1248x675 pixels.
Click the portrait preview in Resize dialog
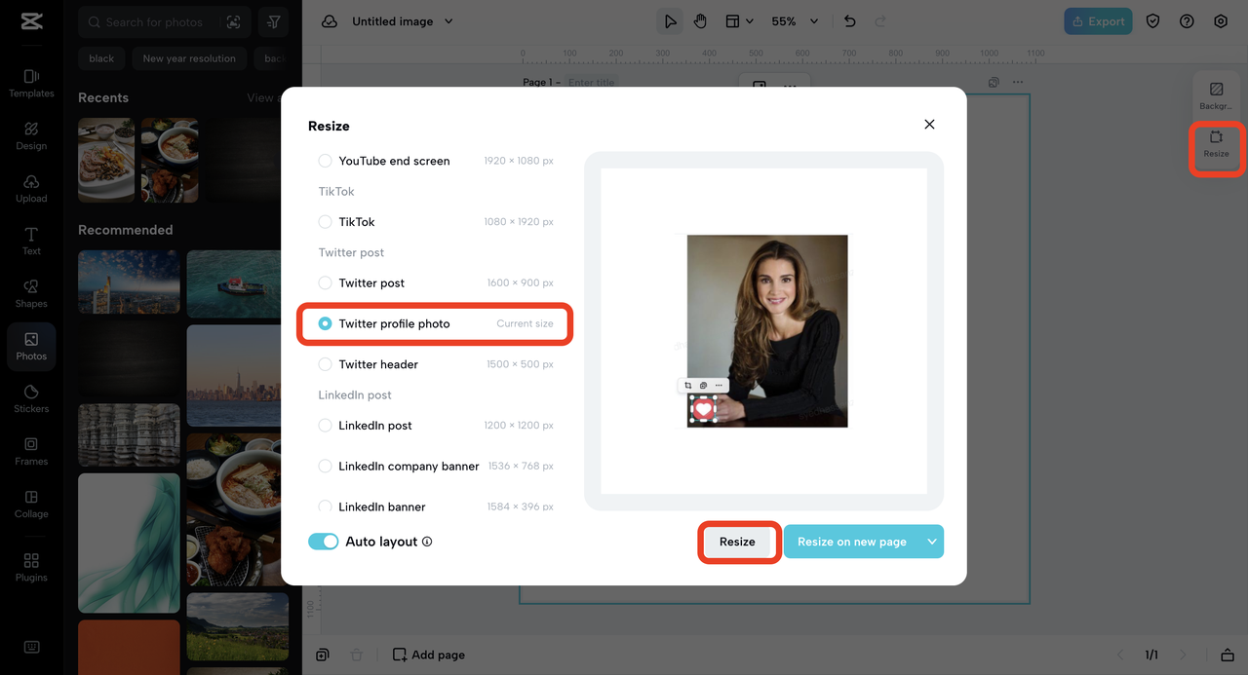pos(767,330)
